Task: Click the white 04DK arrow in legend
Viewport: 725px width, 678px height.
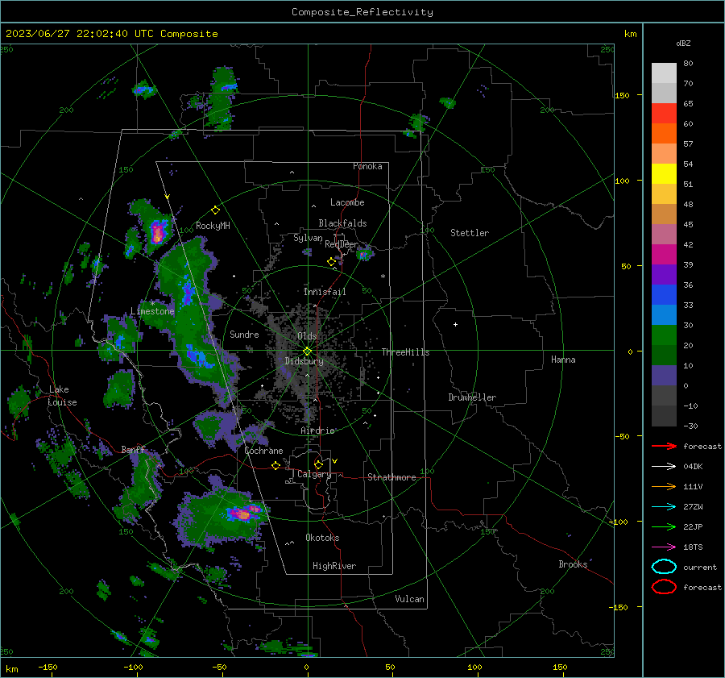Action: pos(664,466)
